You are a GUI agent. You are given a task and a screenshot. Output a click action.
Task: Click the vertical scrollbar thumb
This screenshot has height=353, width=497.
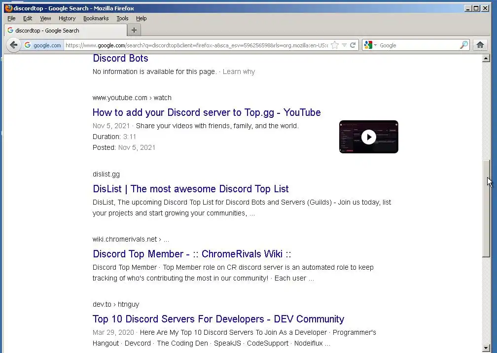click(x=486, y=209)
